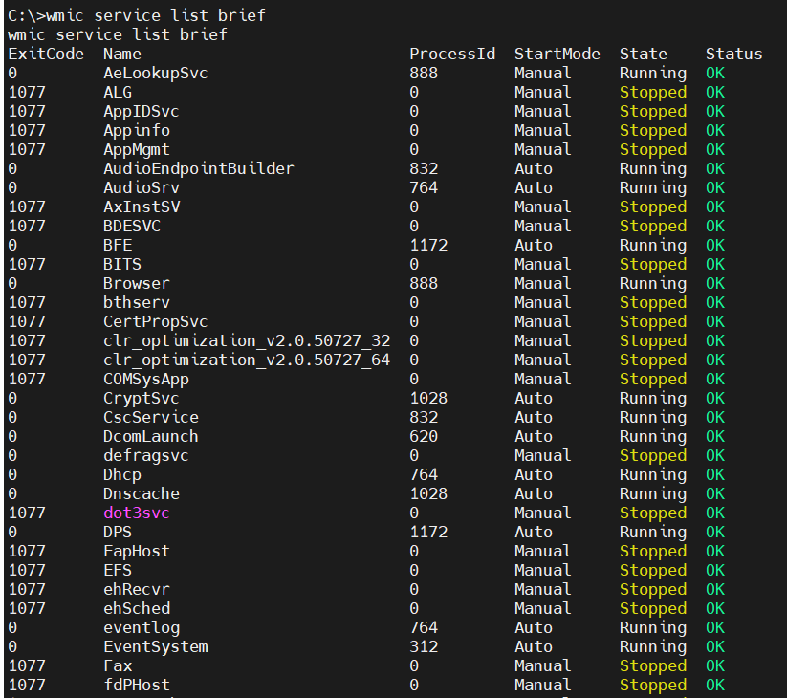Click the StartMode column header

[557, 54]
